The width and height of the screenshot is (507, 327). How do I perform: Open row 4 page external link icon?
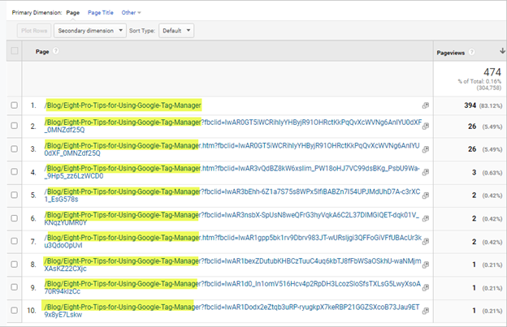pyautogui.click(x=426, y=172)
